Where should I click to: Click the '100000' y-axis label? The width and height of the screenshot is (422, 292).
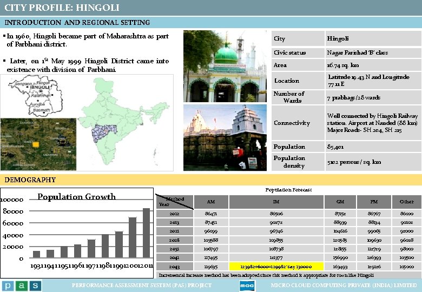(12, 200)
